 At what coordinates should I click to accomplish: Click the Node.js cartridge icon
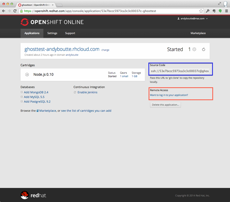point(27,75)
